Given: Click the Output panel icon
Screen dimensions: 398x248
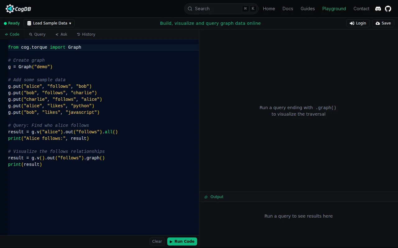Looking at the screenshot, I should tap(206, 197).
